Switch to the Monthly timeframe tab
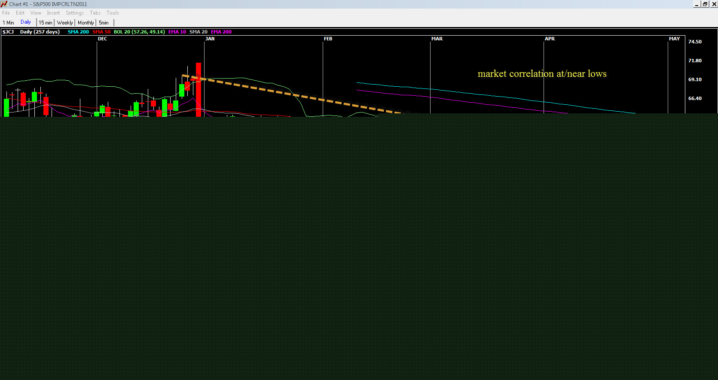This screenshot has width=718, height=380. pos(86,23)
